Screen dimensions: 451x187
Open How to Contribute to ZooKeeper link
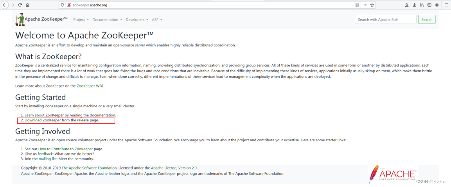point(66,149)
